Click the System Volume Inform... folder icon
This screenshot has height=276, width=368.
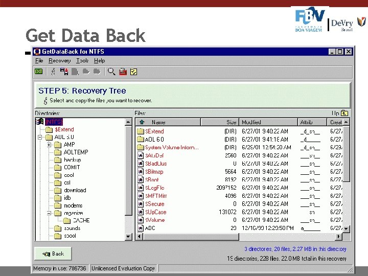point(141,147)
